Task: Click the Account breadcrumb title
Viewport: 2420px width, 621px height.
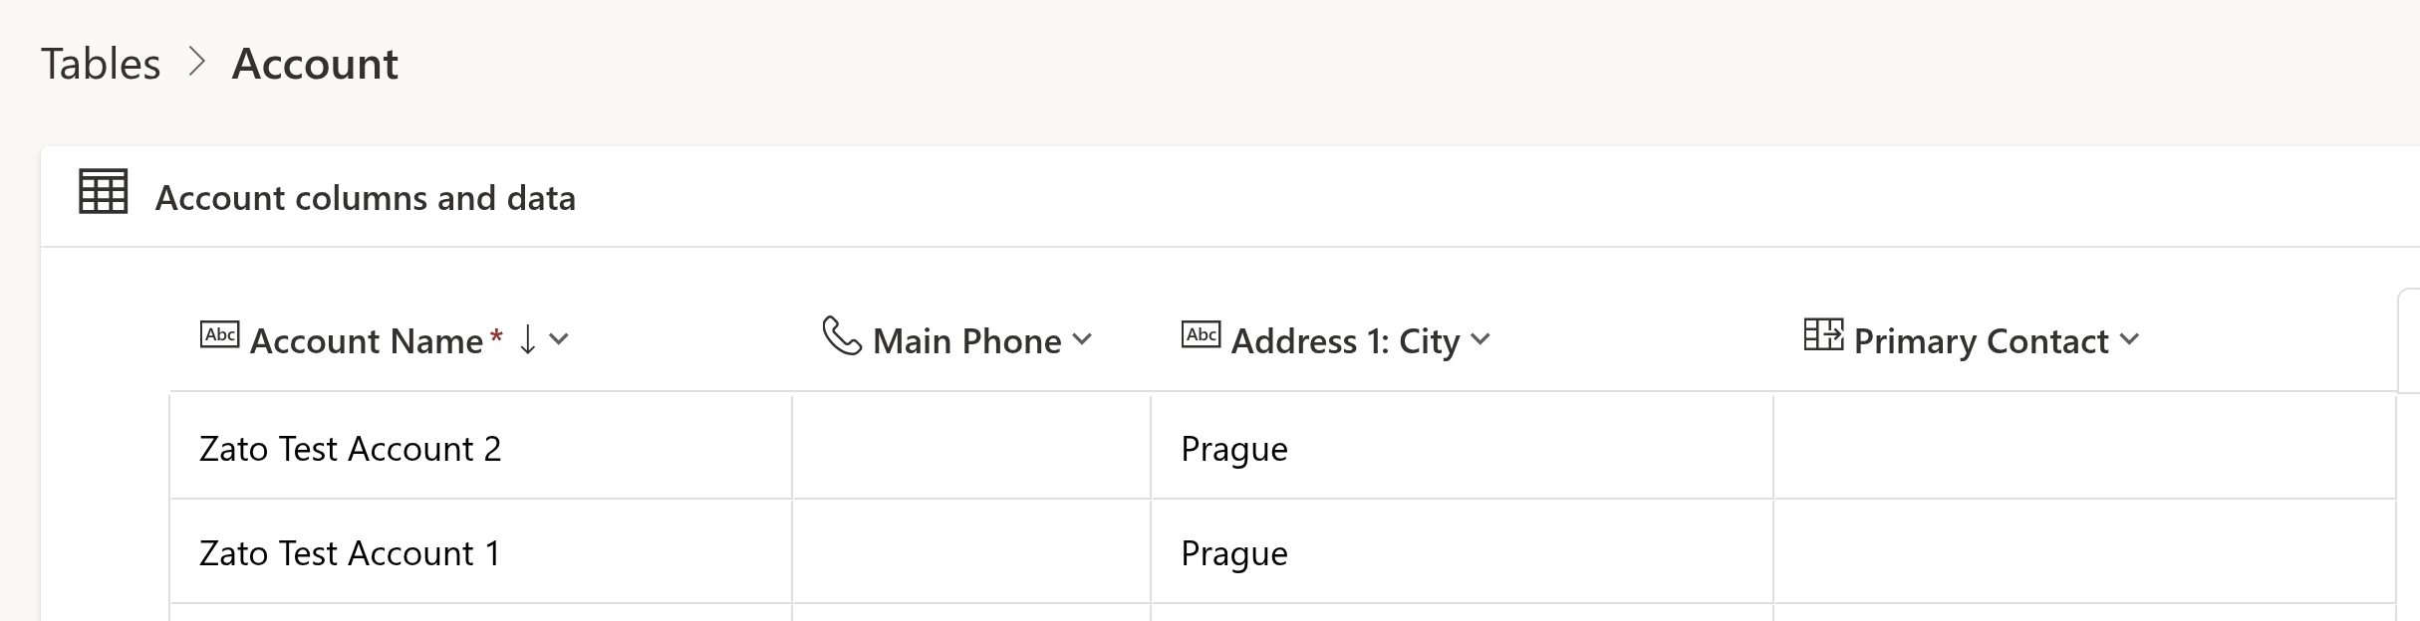Action: (315, 64)
